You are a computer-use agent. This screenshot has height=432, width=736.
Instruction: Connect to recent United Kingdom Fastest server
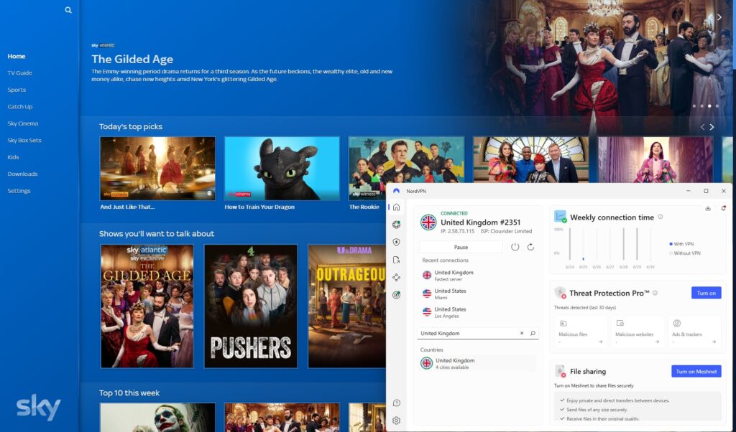coord(454,276)
